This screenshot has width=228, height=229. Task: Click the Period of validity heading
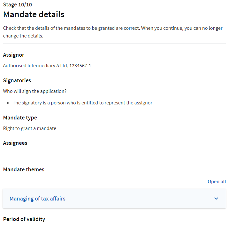click(24, 219)
